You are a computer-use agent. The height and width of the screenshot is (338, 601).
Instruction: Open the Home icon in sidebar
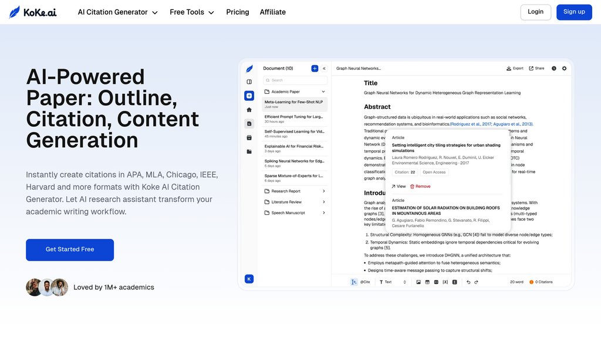(x=249, y=110)
